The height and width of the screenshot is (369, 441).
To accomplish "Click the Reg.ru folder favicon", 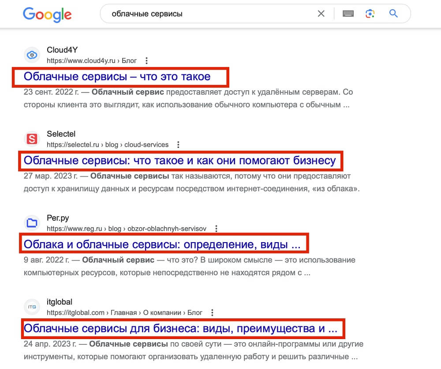I will pos(32,223).
